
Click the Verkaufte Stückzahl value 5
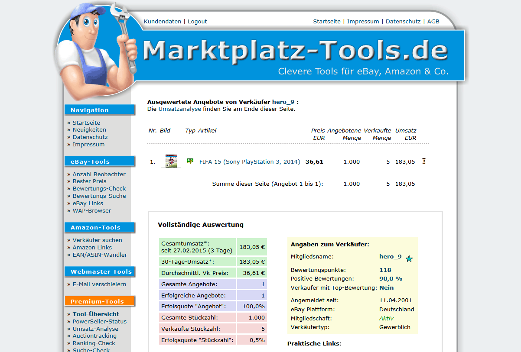tap(263, 329)
